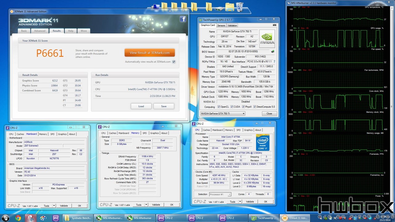Click the Load button in 3DMark
The height and width of the screenshot is (222, 395).
(141, 106)
